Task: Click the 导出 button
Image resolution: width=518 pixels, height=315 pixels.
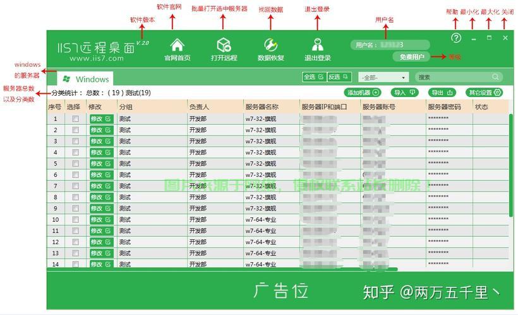Action: (x=442, y=93)
